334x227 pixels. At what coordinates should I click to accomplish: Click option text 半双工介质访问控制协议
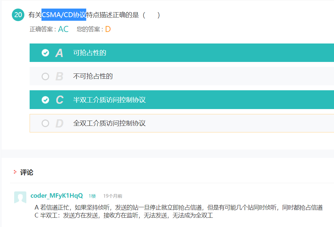pyautogui.click(x=110, y=99)
